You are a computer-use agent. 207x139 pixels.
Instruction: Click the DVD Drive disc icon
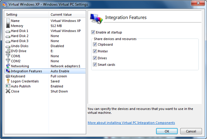(8, 51)
